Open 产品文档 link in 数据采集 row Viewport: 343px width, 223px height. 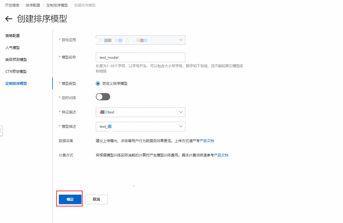pos(207,141)
